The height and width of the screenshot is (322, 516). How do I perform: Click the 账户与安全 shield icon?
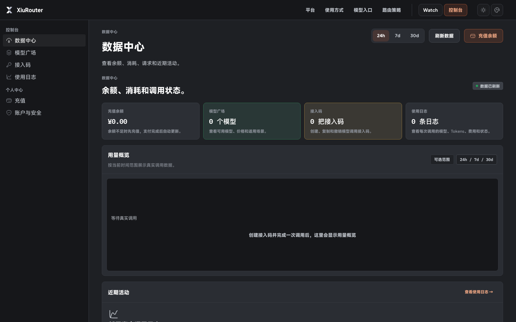point(9,113)
